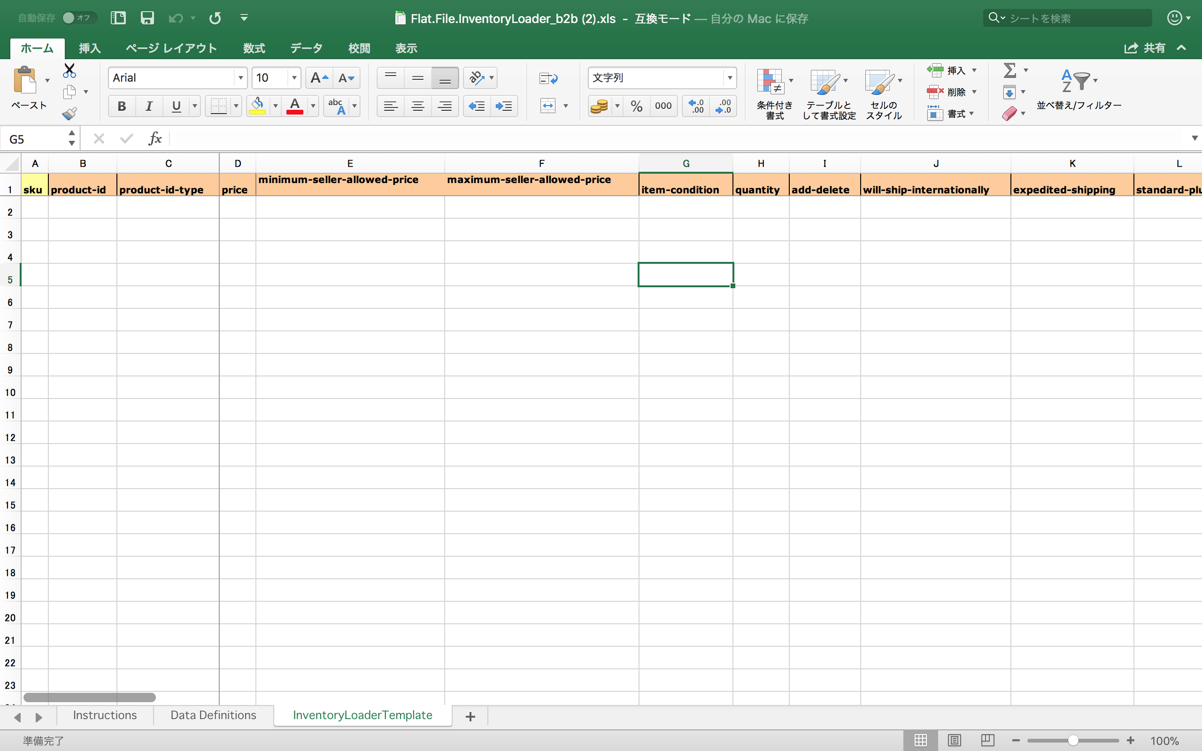Click the Paste clipboard icon

coord(25,80)
